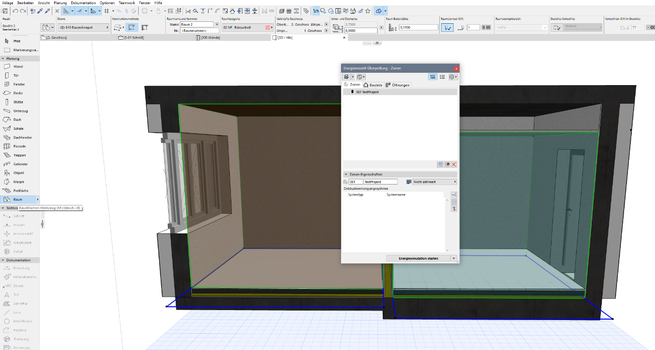This screenshot has width=655, height=350.
Task: Toggle the Raumstempel-Stift pen checkmark button
Action: click(x=447, y=28)
